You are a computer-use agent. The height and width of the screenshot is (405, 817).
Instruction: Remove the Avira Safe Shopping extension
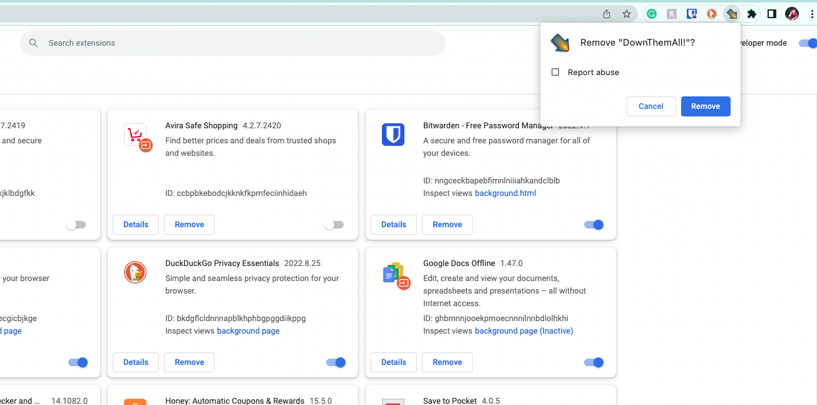[x=189, y=225]
